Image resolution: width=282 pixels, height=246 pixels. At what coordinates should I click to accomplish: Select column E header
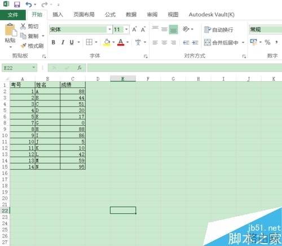point(123,78)
